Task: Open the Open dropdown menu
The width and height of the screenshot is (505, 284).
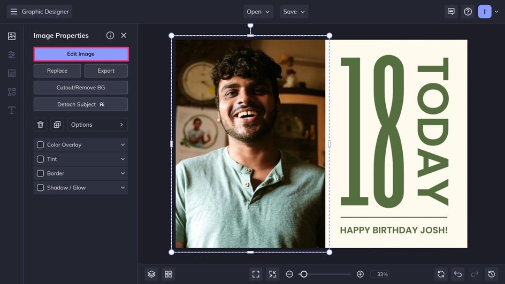Action: [x=258, y=12]
